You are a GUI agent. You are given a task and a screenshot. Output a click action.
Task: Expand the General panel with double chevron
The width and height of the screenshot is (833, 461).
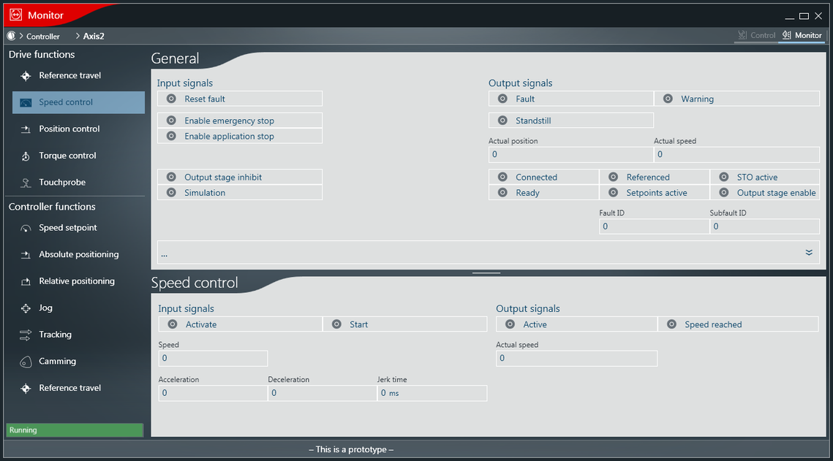point(809,252)
